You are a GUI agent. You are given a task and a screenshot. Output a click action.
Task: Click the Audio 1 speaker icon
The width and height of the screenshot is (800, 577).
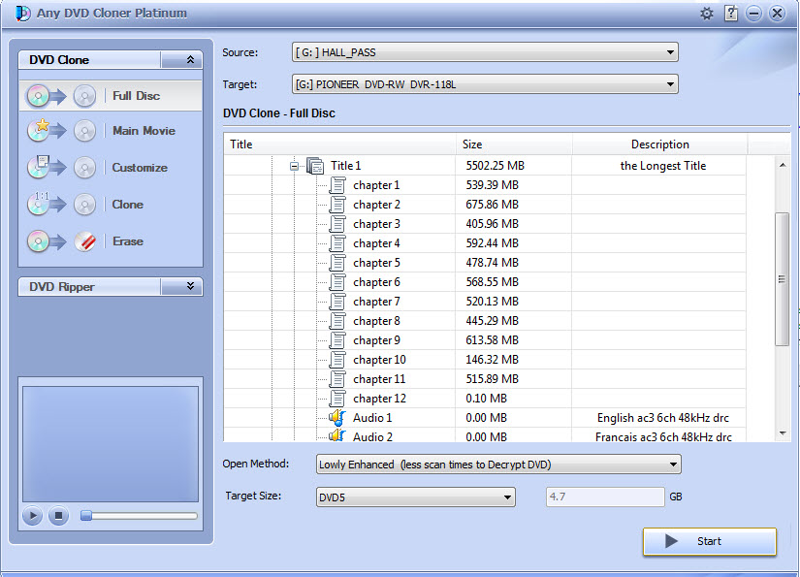point(337,418)
